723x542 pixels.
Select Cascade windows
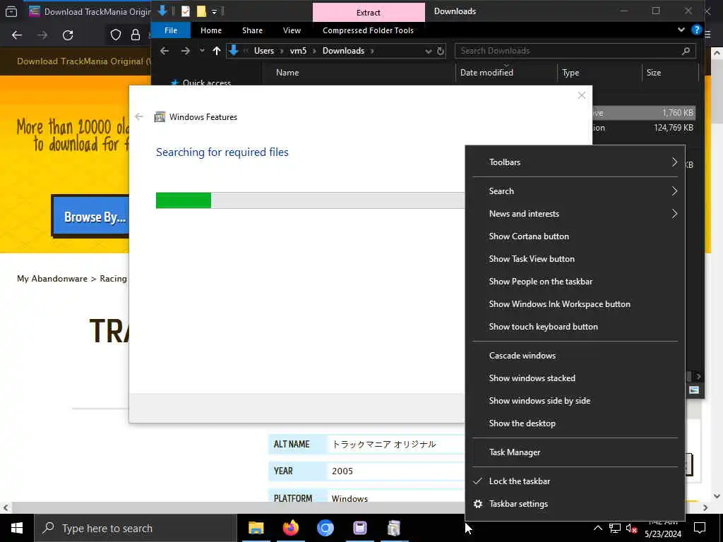tap(575, 356)
